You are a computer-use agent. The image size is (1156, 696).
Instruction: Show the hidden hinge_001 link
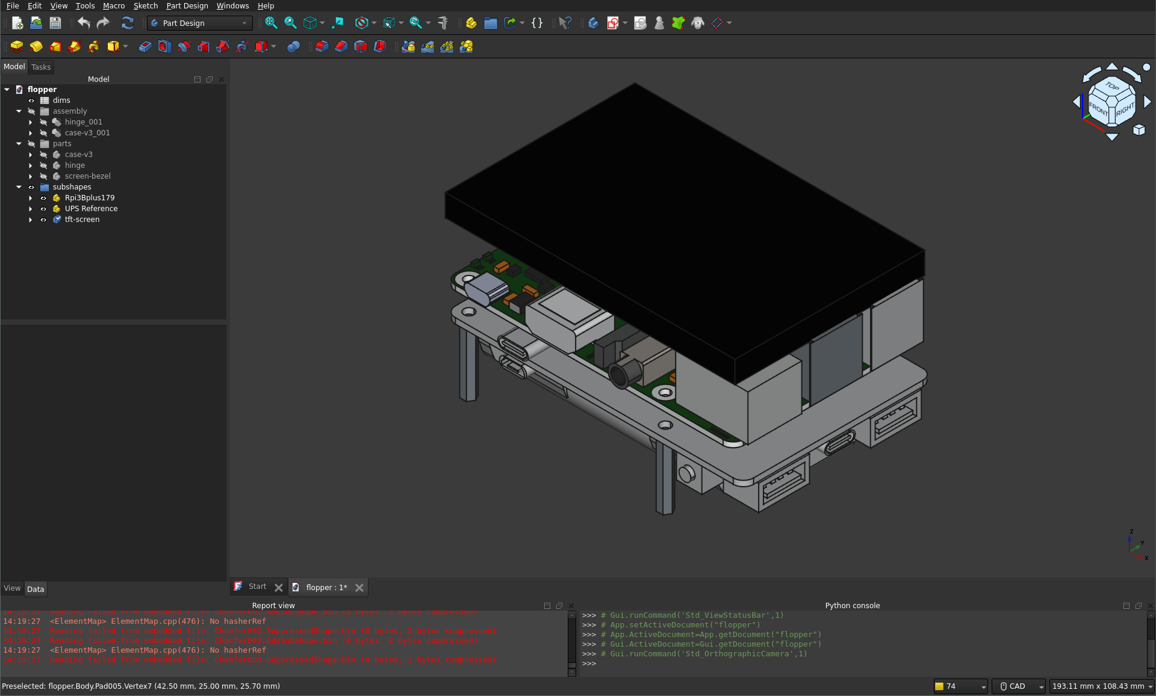[43, 122]
